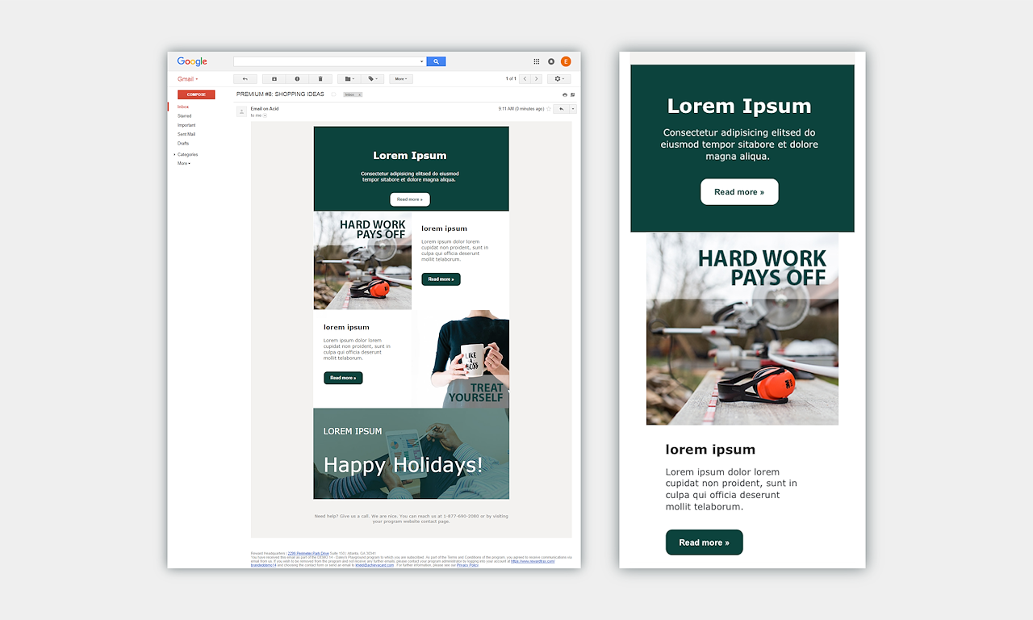The height and width of the screenshot is (620, 1033).
Task: Click Hard Work Pays Off image
Action: 362,261
